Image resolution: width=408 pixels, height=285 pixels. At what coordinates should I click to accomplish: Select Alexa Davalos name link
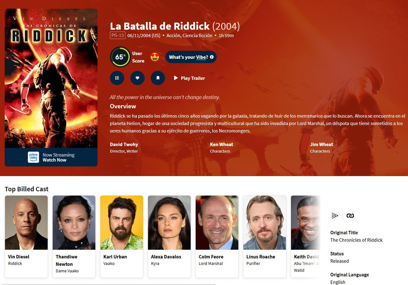[166, 256]
